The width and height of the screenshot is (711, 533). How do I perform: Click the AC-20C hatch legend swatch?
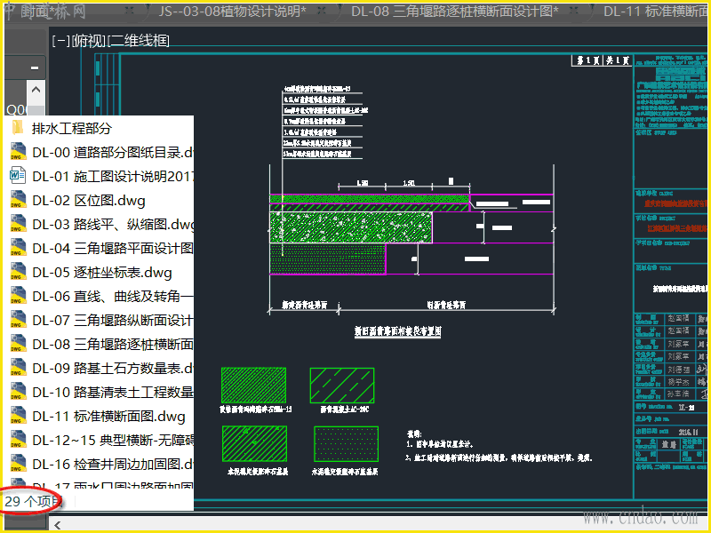(x=342, y=386)
